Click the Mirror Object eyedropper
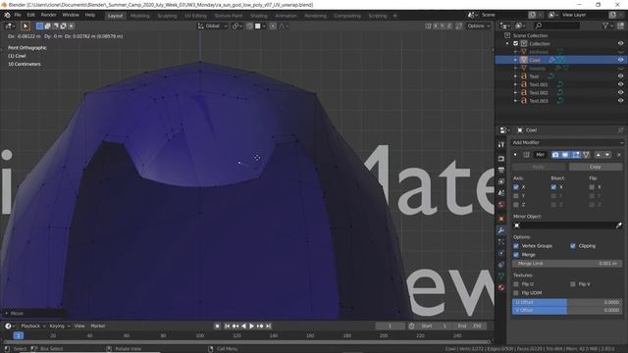 [619, 226]
